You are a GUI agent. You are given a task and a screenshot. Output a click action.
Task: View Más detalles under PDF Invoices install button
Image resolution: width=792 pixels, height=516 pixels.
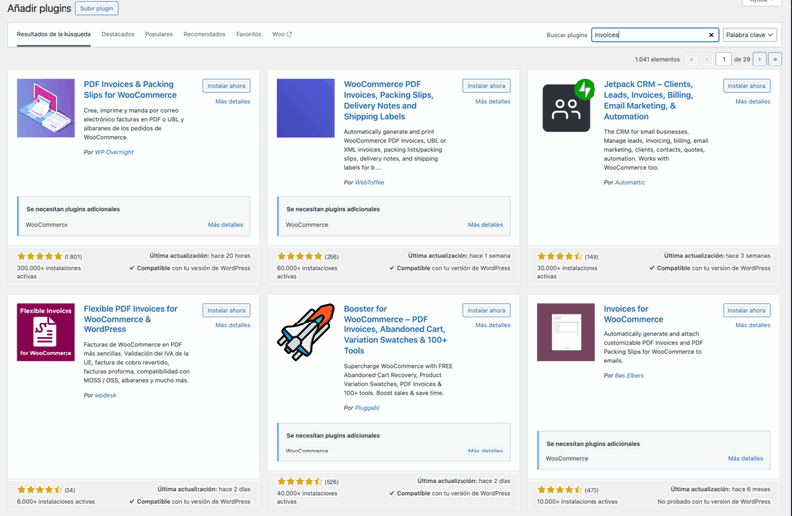pyautogui.click(x=233, y=101)
